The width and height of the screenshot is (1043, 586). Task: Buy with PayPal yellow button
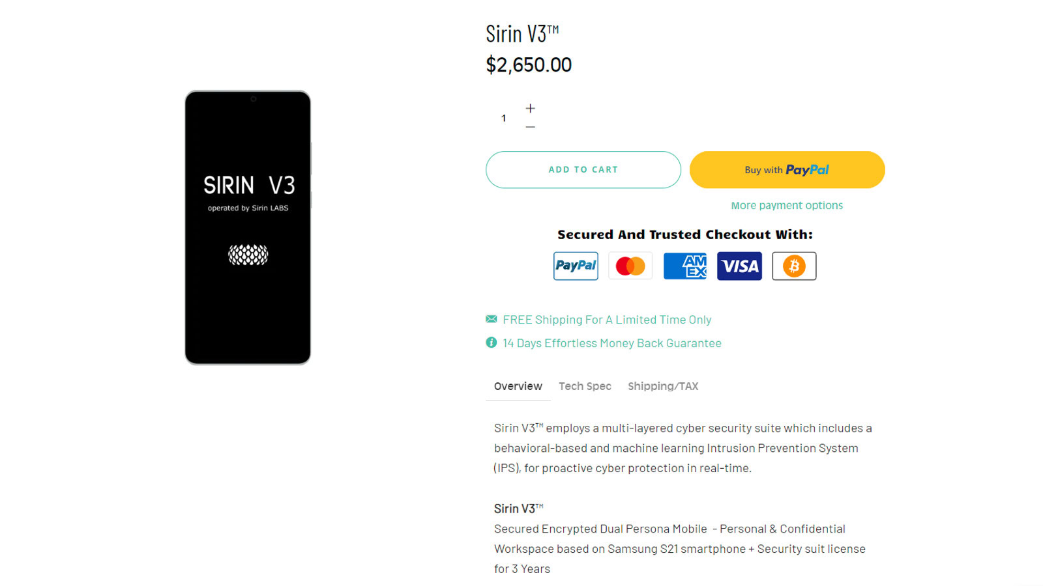click(x=787, y=169)
